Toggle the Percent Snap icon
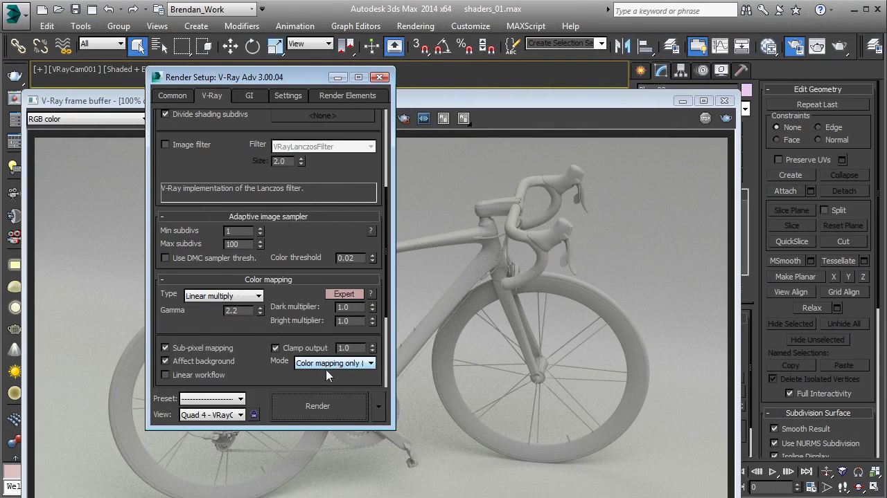 [x=465, y=46]
